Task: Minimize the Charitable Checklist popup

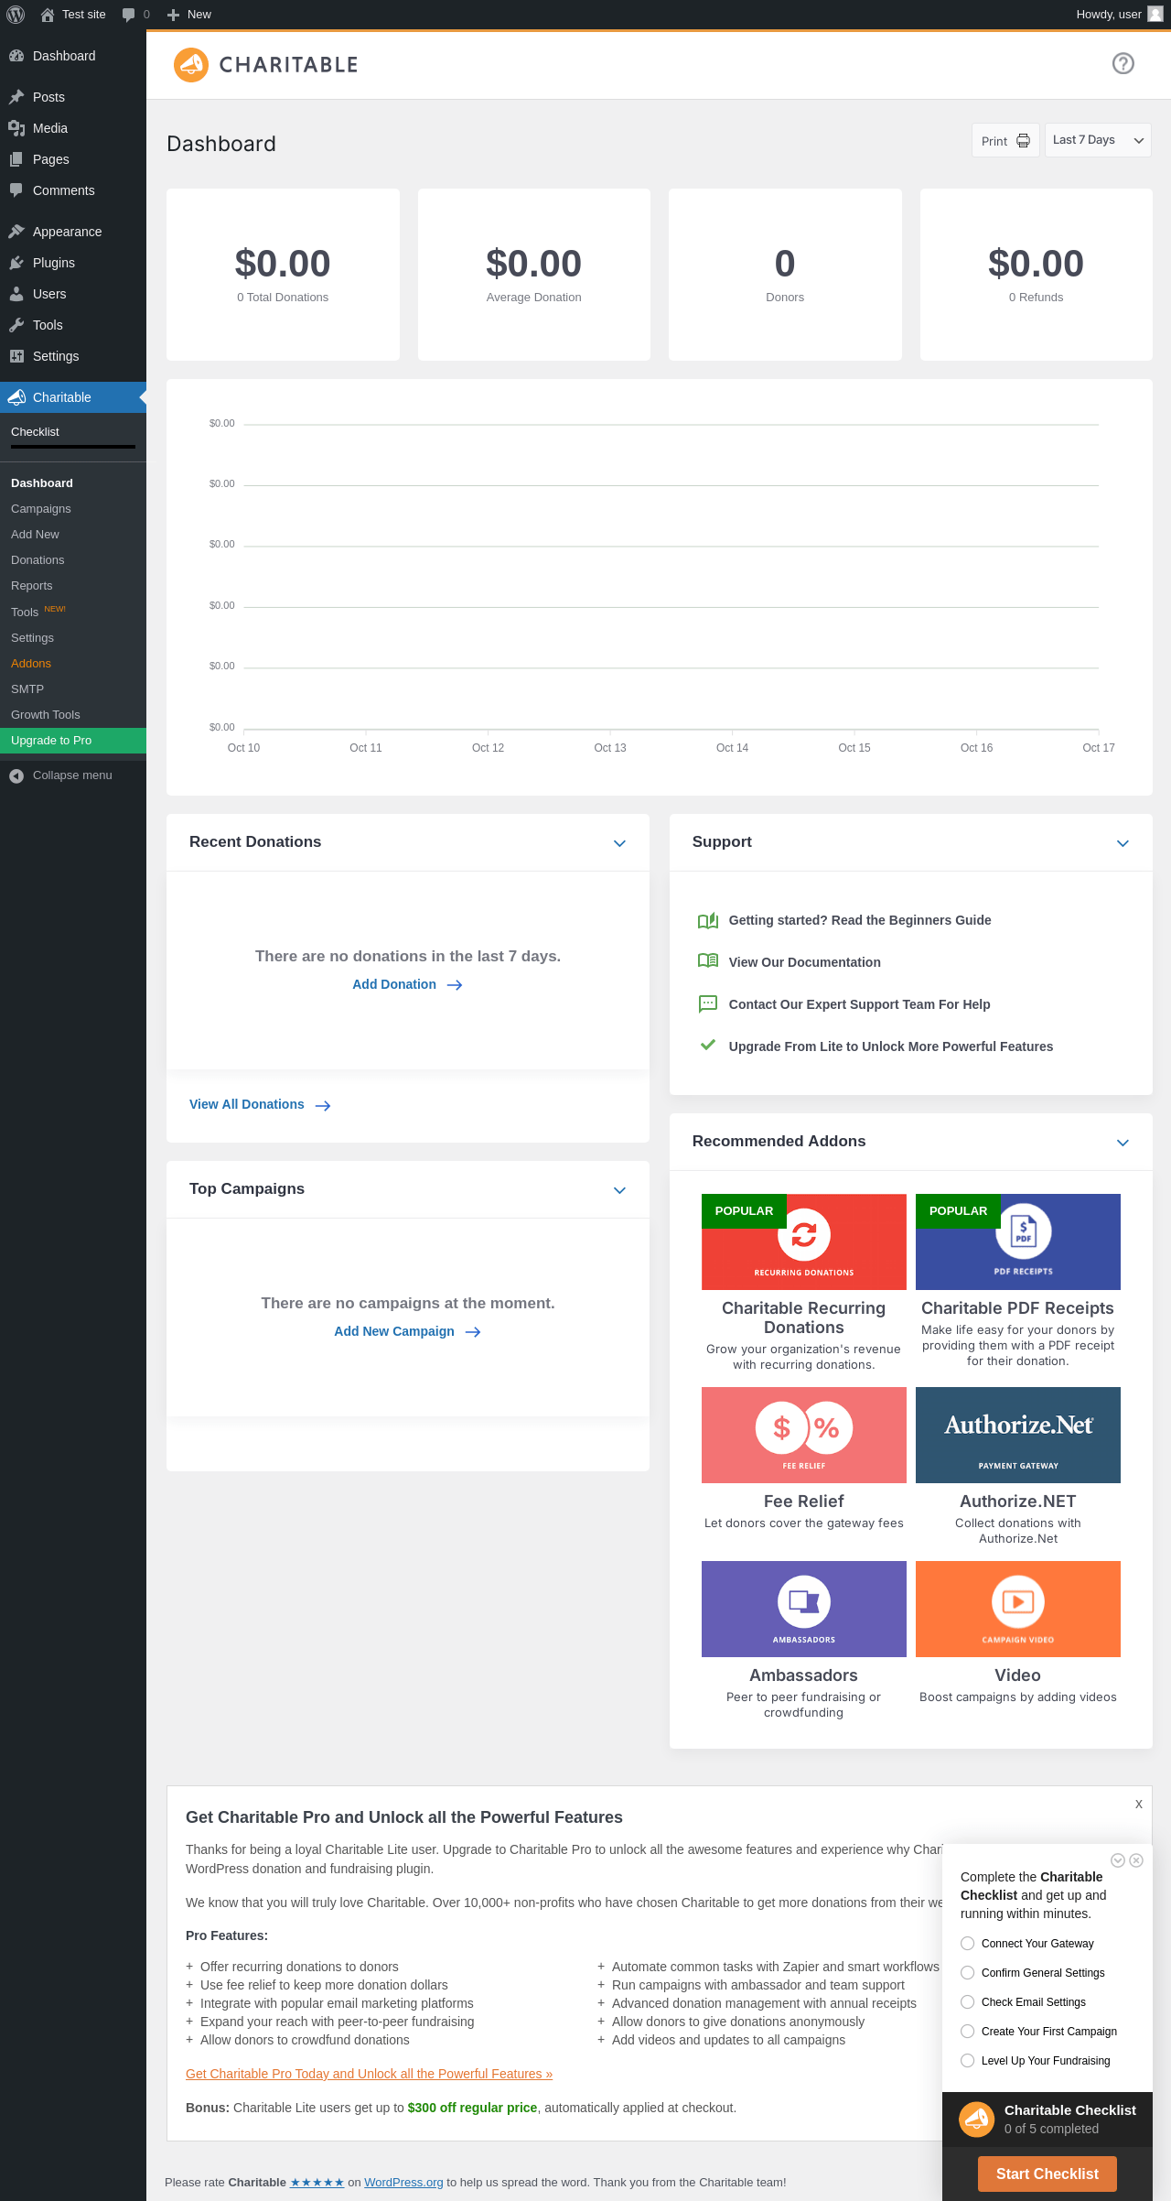Action: pos(1118,1860)
